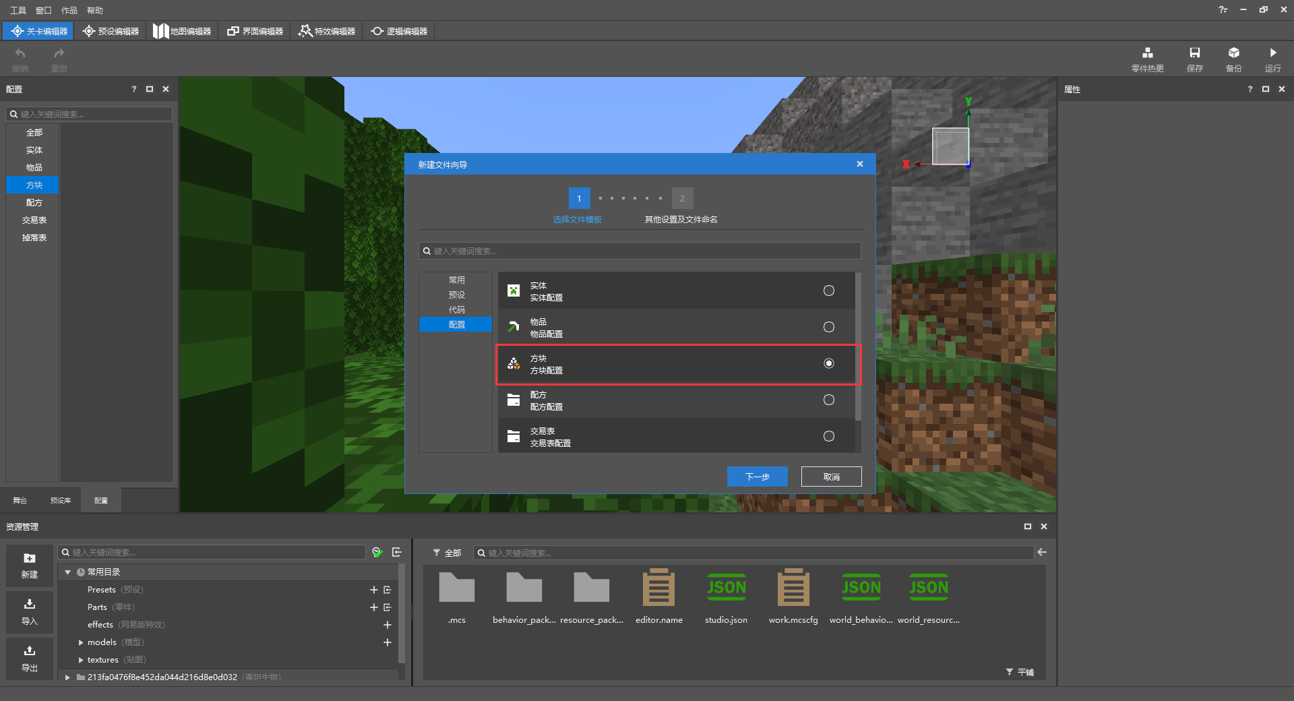Click the 备份 backup icon
1294x701 pixels.
[x=1233, y=53]
